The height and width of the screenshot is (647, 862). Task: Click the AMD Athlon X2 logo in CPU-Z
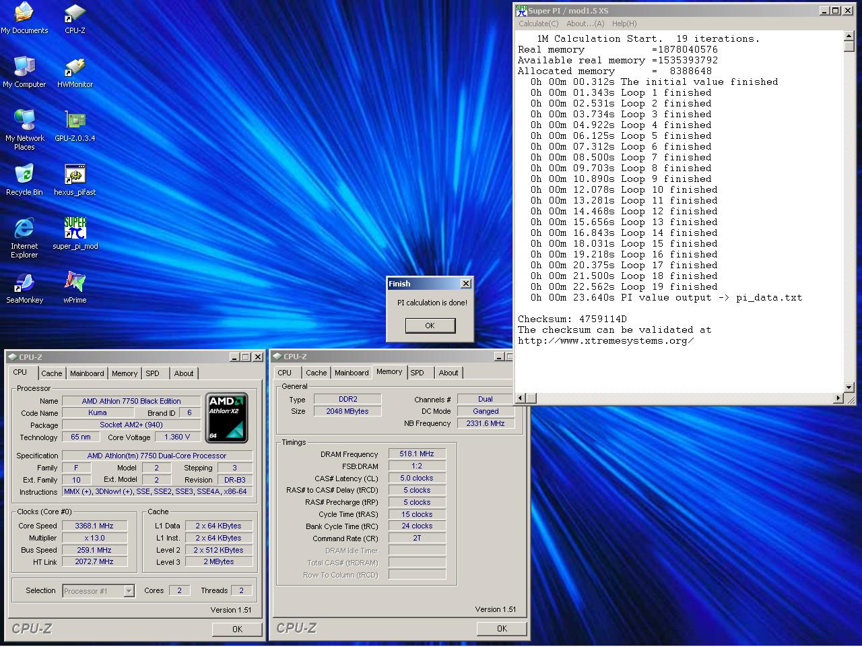point(227,418)
